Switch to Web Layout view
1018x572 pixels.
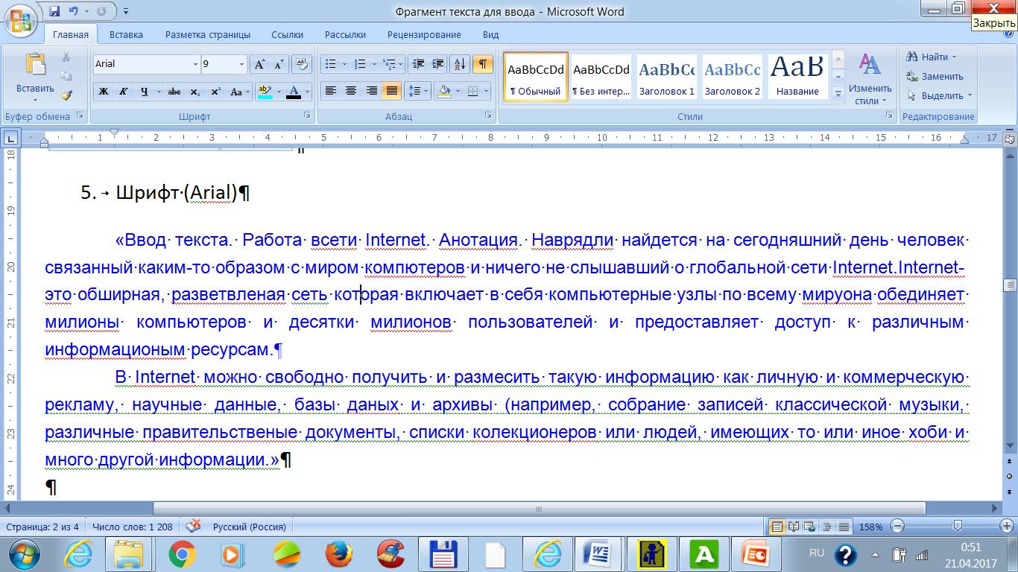[810, 527]
